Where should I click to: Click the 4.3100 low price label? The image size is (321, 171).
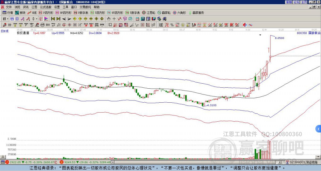[212, 105]
